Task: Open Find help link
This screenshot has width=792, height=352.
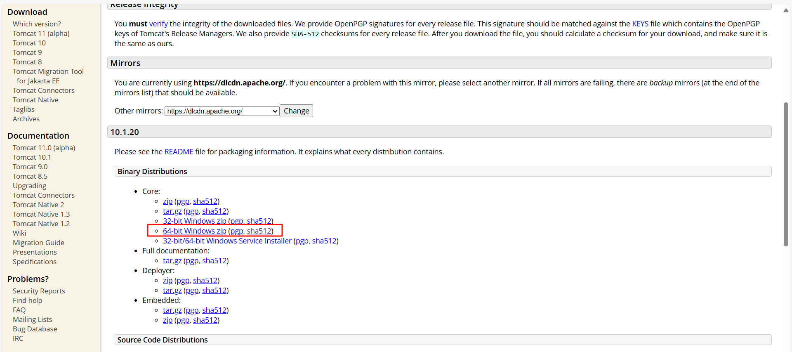Action: tap(27, 300)
